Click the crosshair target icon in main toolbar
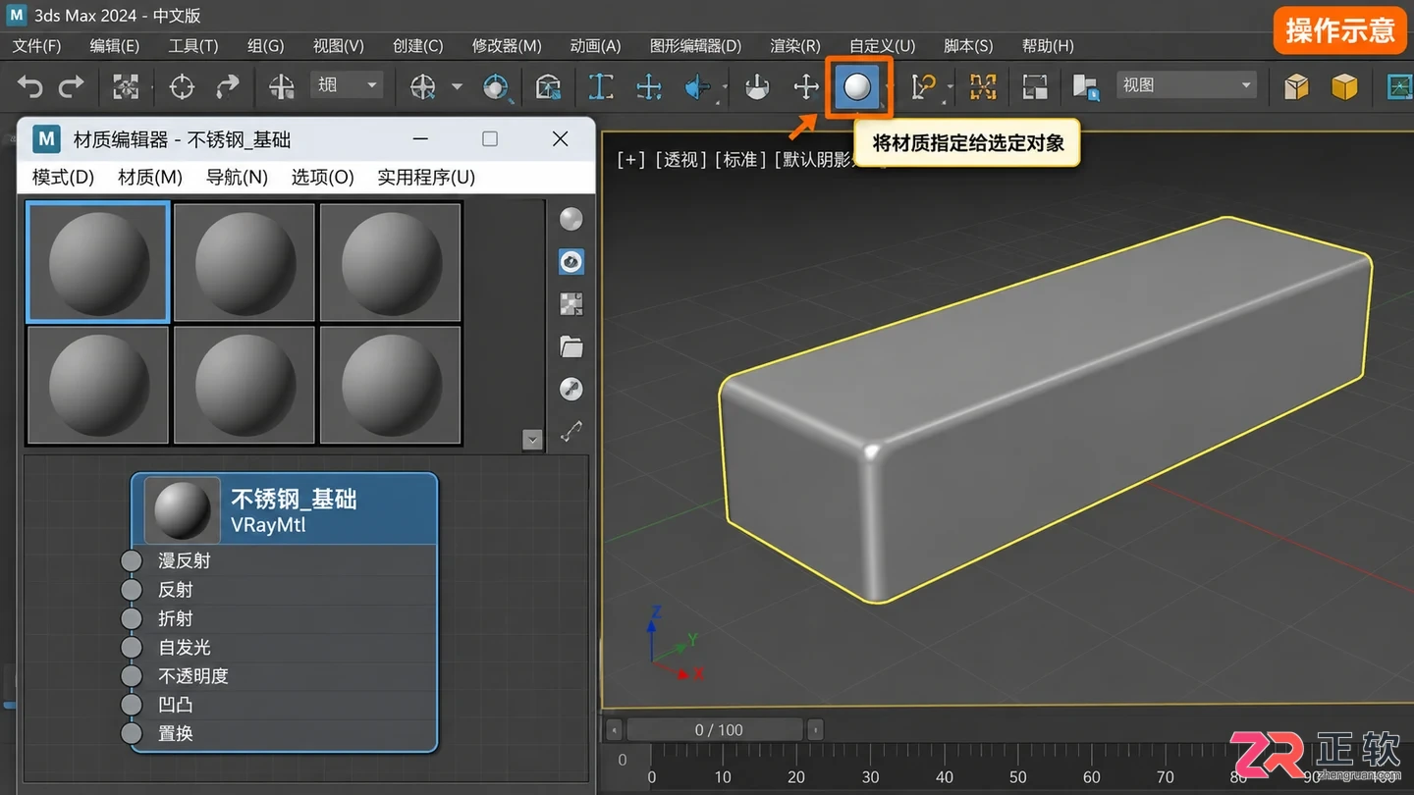Screen dimensions: 1414x795 (x=182, y=87)
